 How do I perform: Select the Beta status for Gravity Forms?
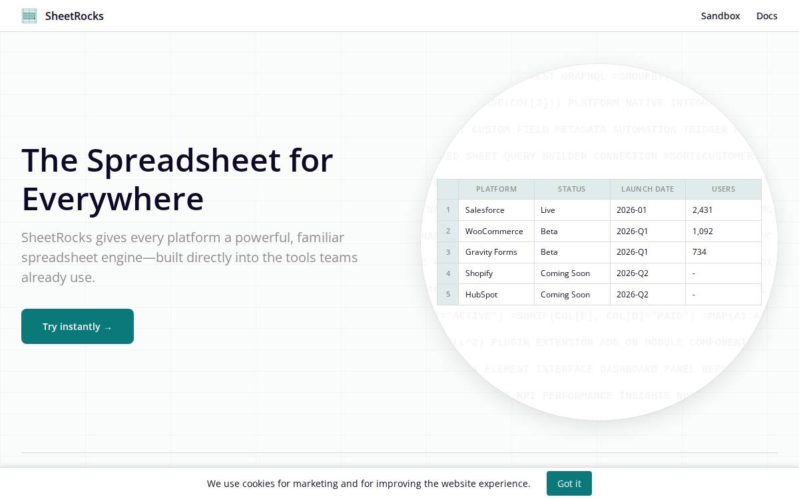(x=572, y=252)
